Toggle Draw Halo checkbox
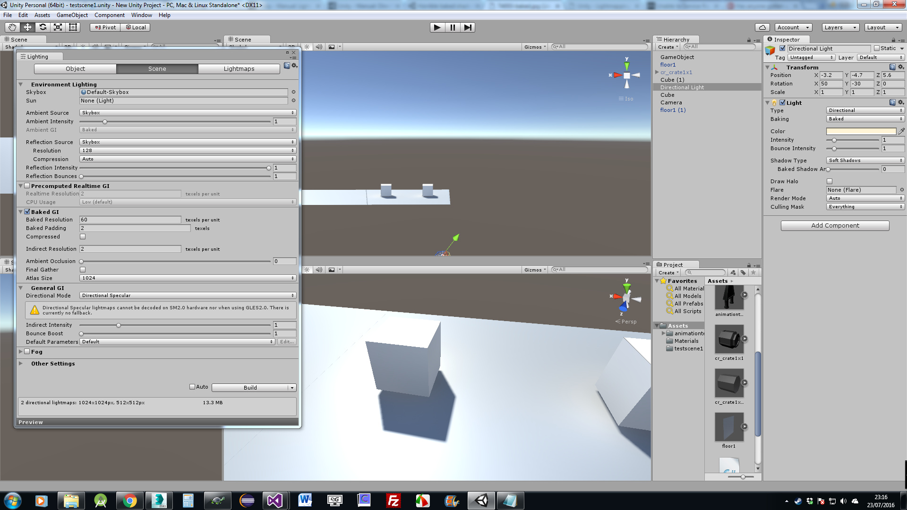Screen dimensions: 907x510 click(x=830, y=181)
